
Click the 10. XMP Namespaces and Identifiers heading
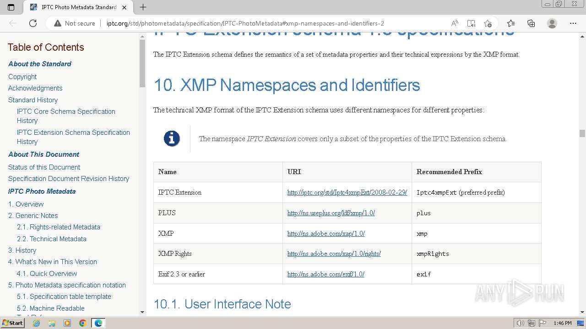[x=287, y=85]
